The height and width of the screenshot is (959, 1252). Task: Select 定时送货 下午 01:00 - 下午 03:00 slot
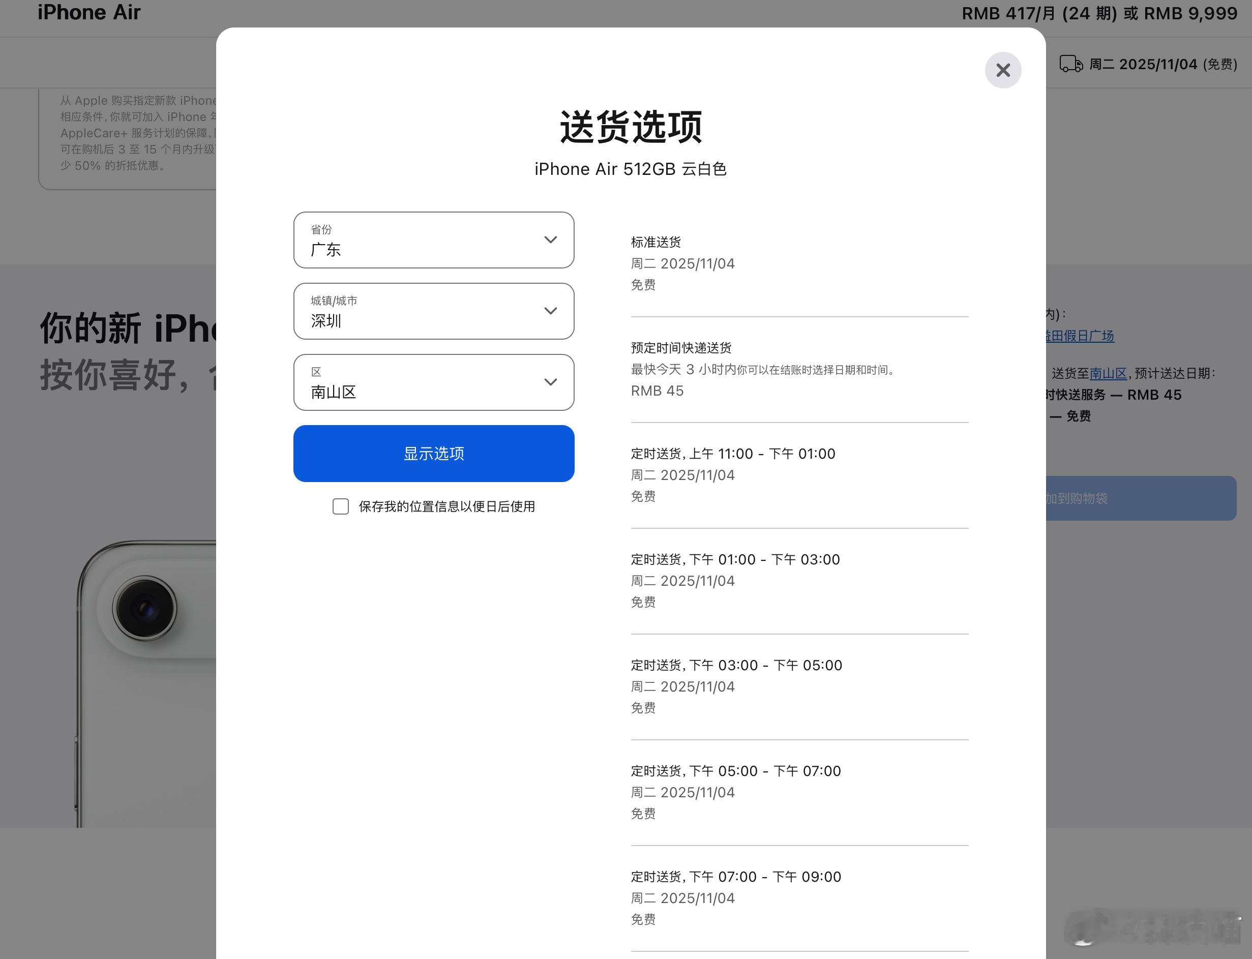pyautogui.click(x=735, y=559)
